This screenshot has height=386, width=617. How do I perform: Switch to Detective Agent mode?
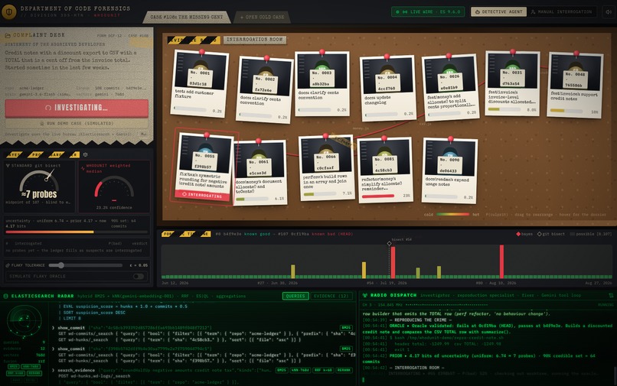pos(498,11)
